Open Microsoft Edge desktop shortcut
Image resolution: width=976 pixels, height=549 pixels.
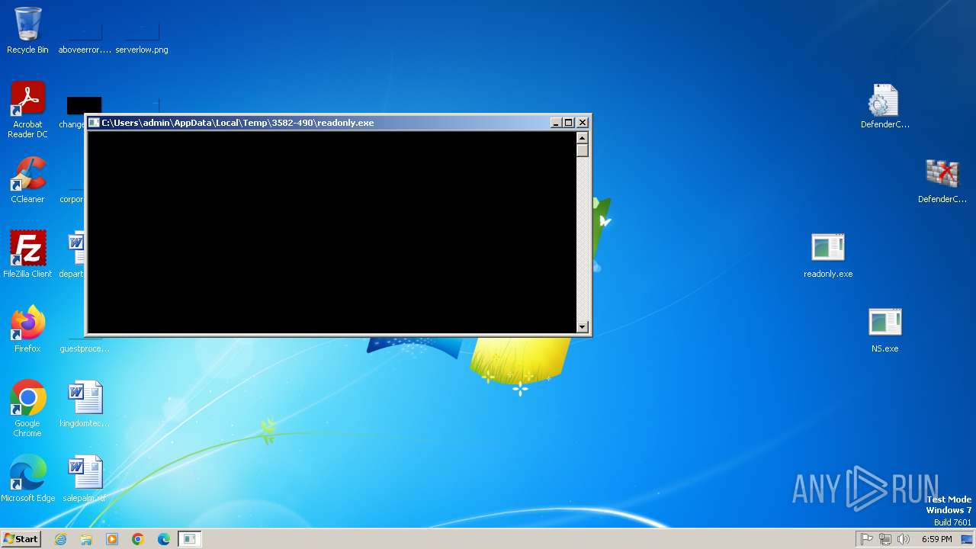(27, 479)
